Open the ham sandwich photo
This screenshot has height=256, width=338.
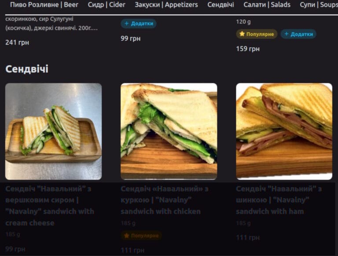pyautogui.click(x=284, y=131)
